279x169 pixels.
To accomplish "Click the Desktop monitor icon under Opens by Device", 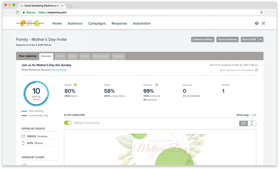I will [23, 136].
